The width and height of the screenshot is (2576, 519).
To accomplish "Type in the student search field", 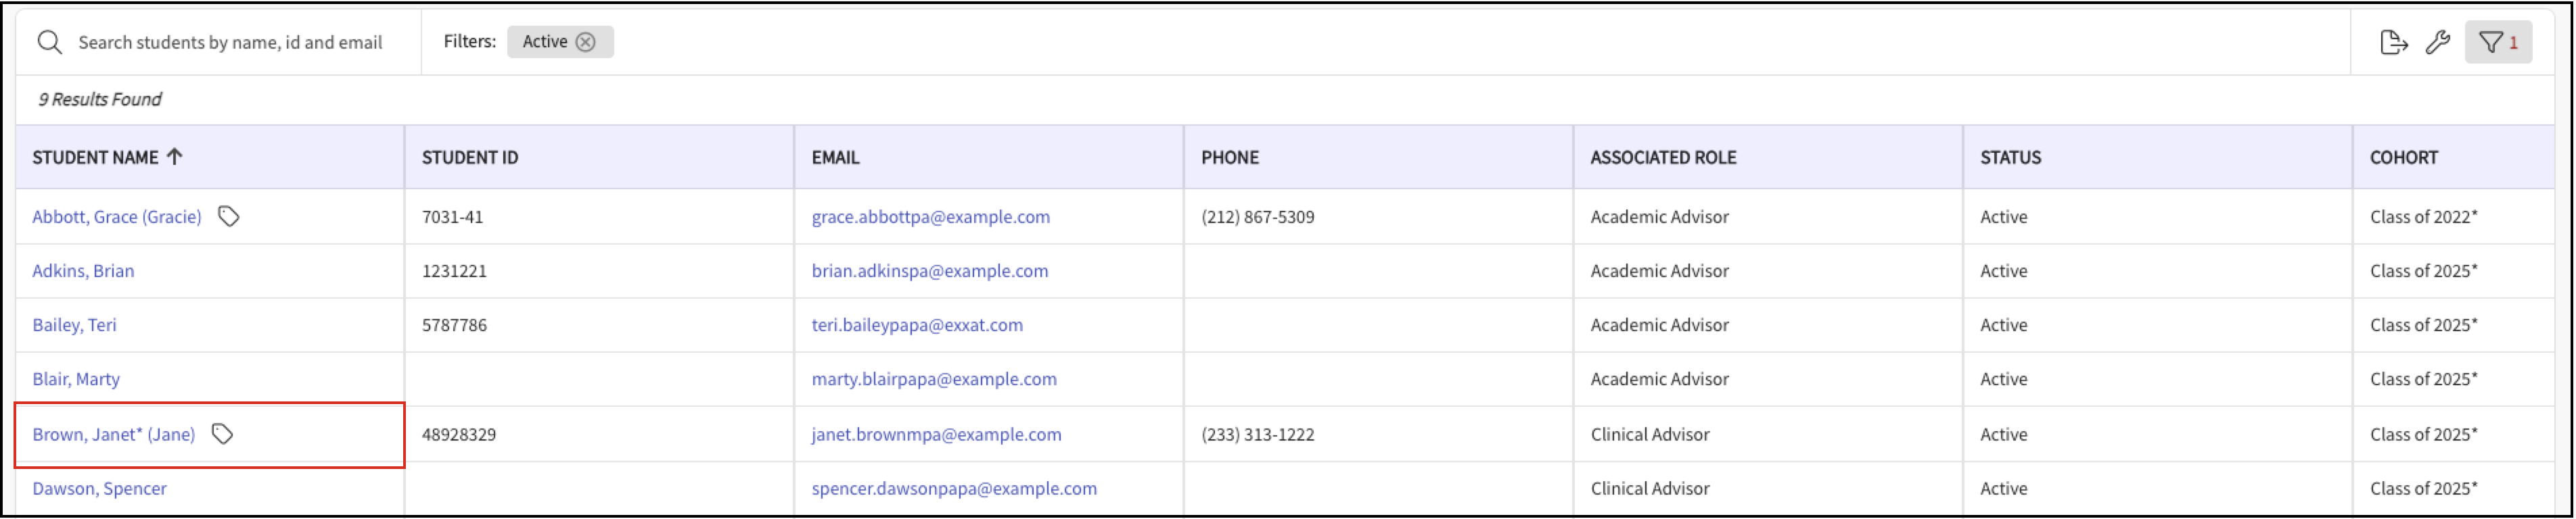I will click(x=230, y=42).
